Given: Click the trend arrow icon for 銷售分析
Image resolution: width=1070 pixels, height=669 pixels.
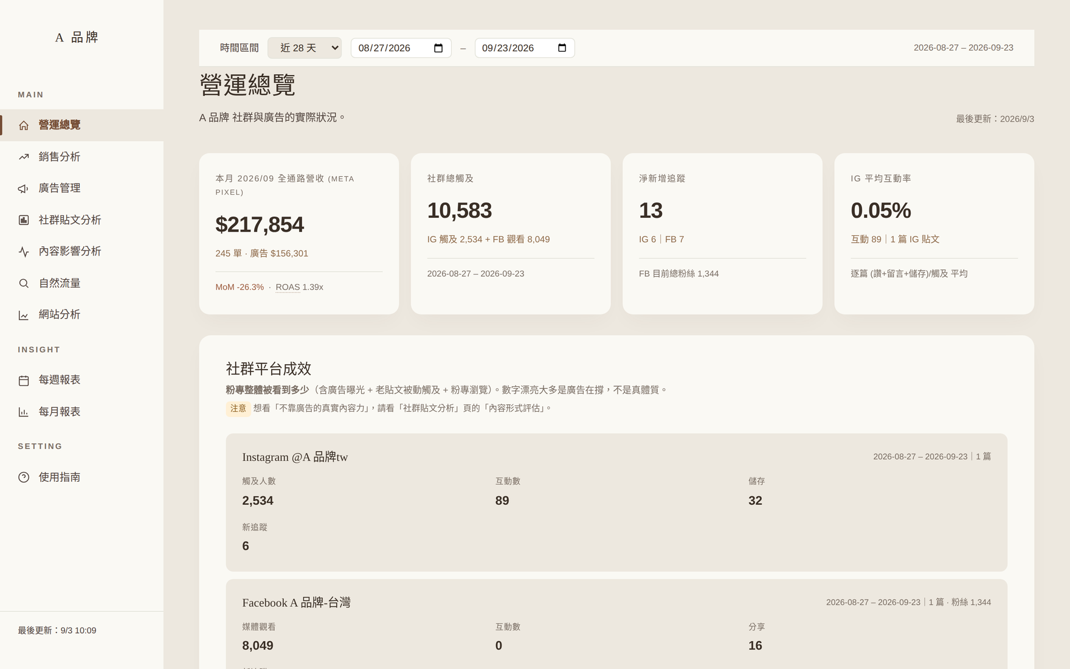Looking at the screenshot, I should pyautogui.click(x=24, y=157).
